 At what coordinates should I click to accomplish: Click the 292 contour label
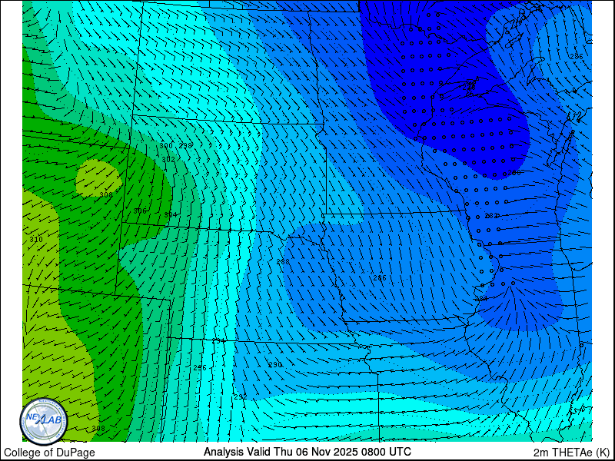tap(241, 396)
